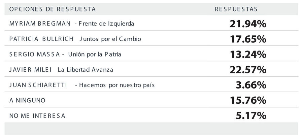Click the La Libertad Avanza party label
Image resolution: width=303 pixels, height=137 pixels.
tap(86, 70)
